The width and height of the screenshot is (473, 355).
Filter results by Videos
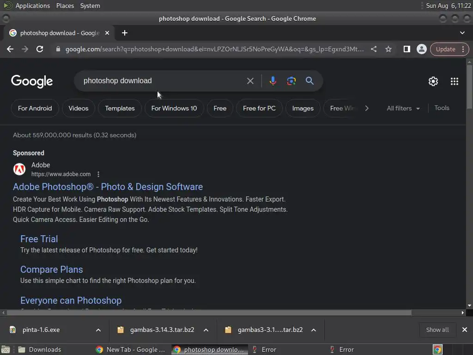[79, 108]
